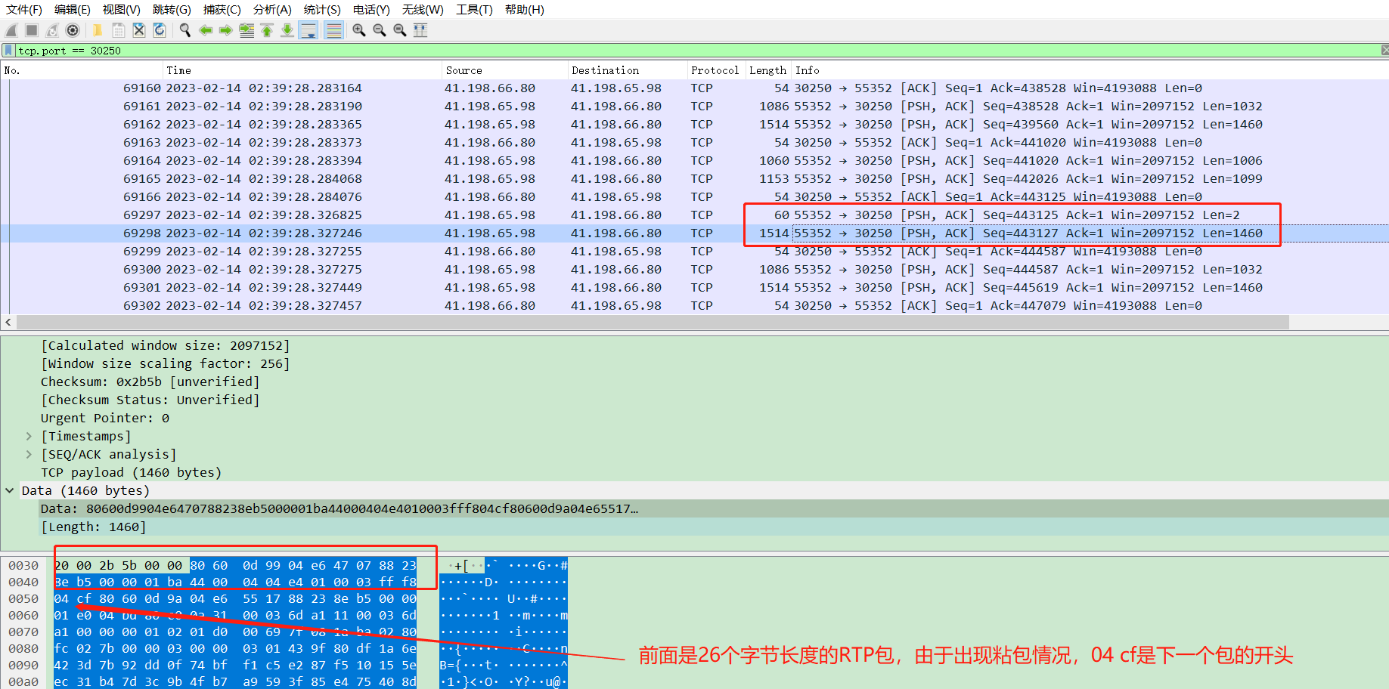
Task: Go forward in packet history
Action: (225, 30)
